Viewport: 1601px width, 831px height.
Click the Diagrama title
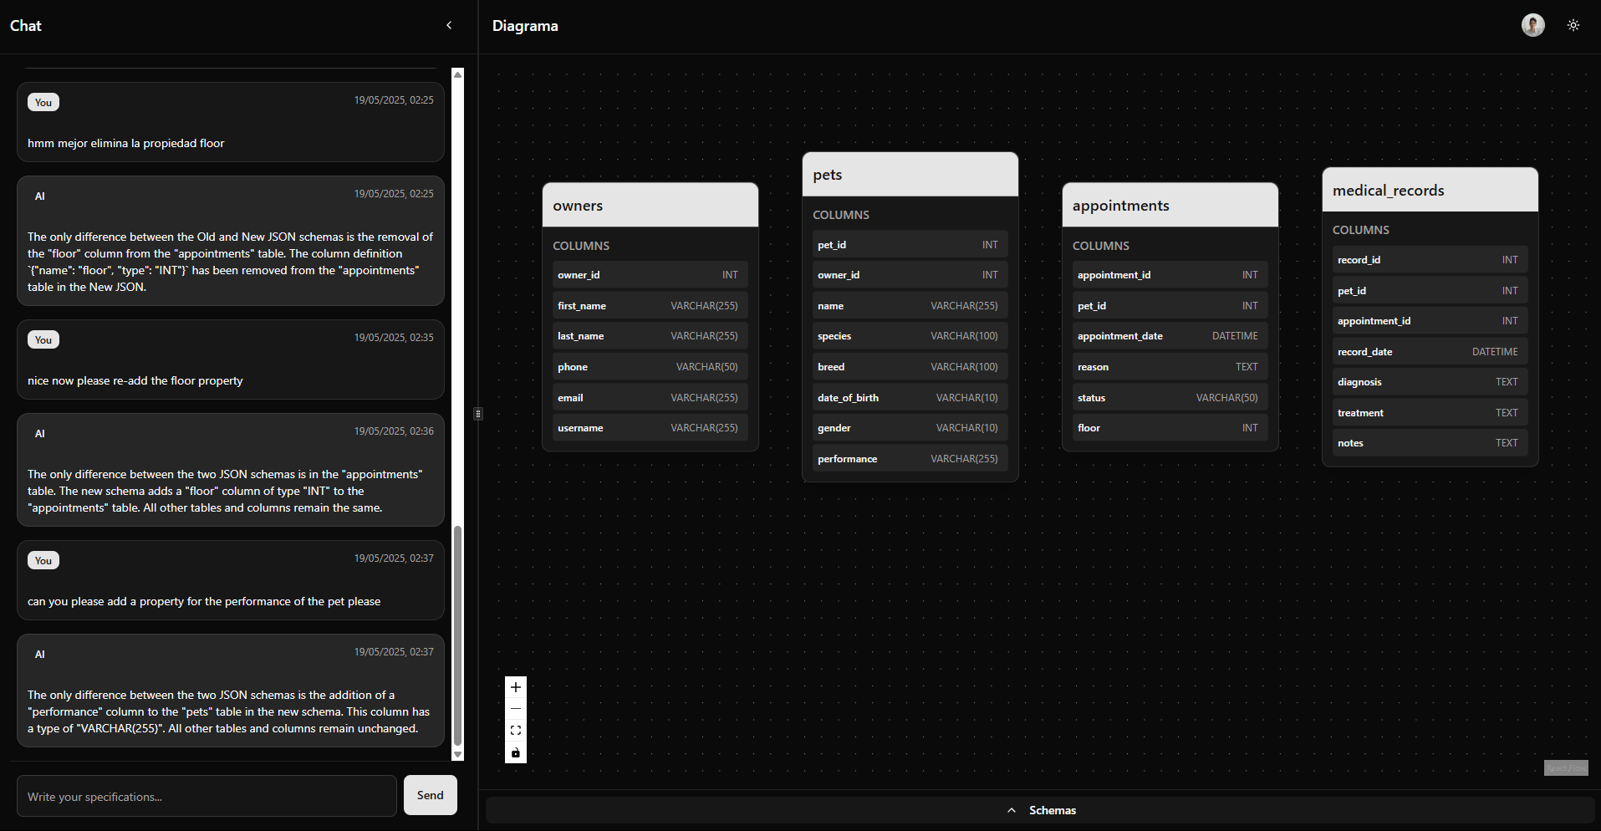click(525, 26)
